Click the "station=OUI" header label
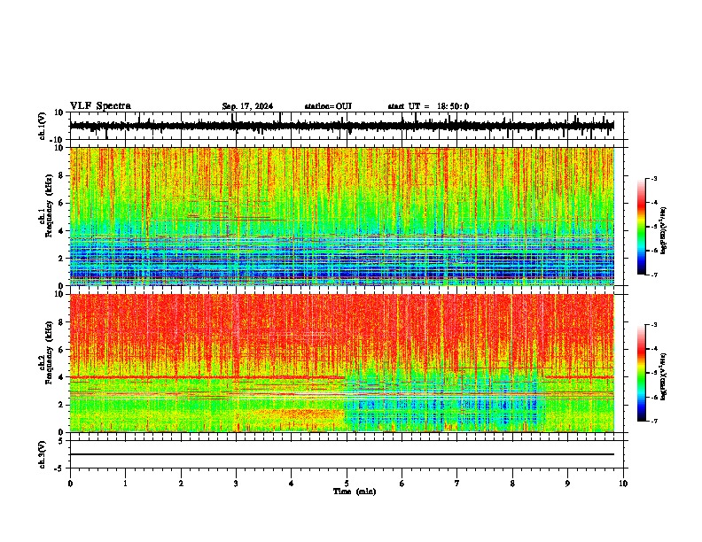The height and width of the screenshot is (542, 702). point(328,106)
